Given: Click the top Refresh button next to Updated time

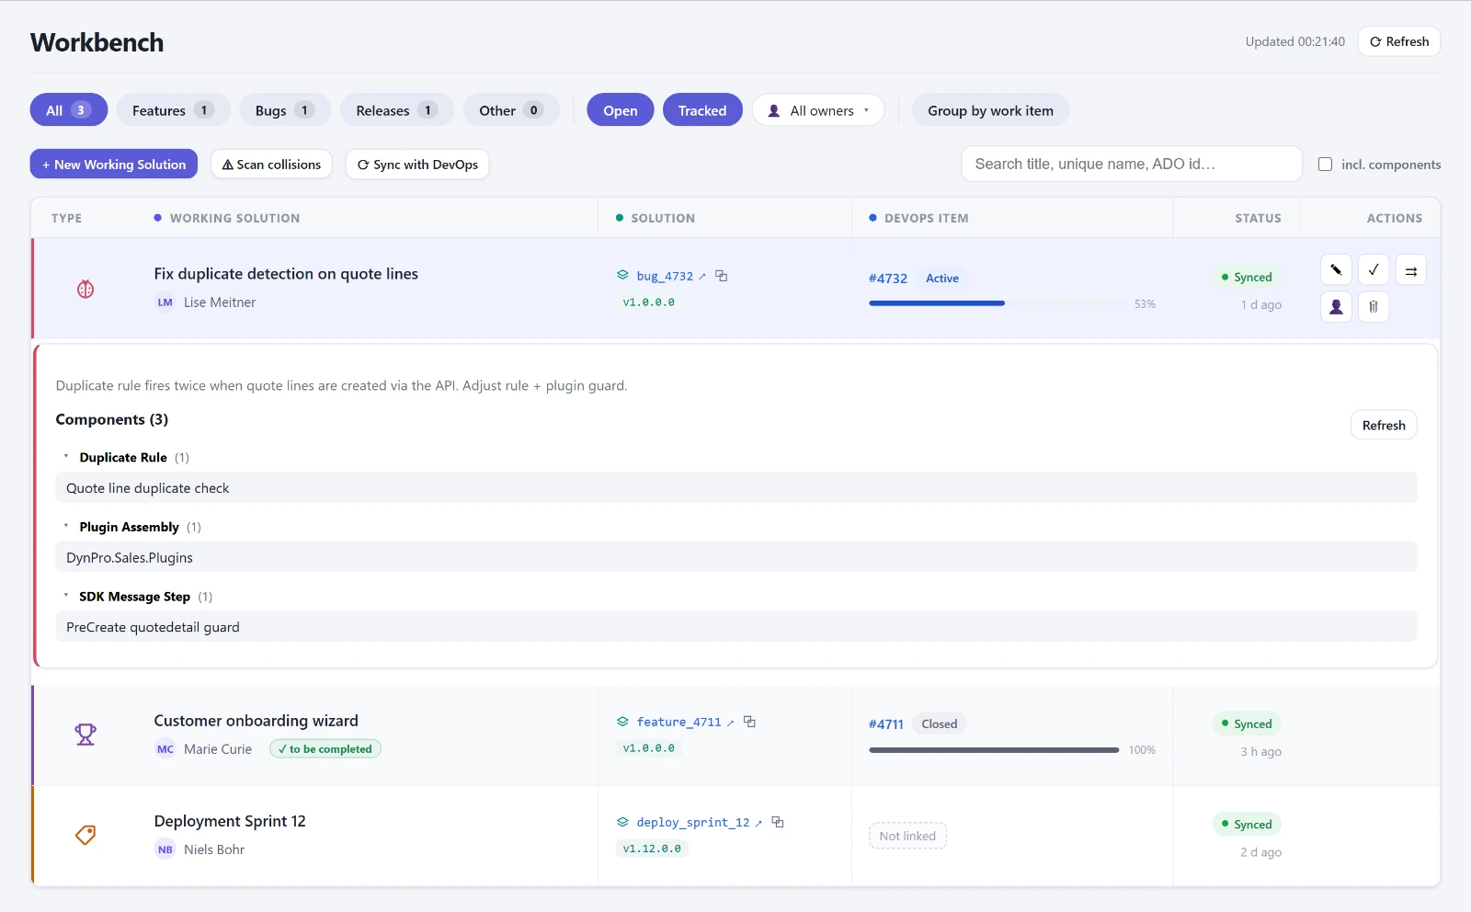Looking at the screenshot, I should (1398, 41).
